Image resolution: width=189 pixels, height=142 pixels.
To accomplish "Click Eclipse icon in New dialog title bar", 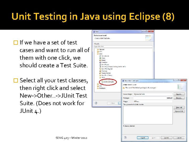I will [94, 32].
